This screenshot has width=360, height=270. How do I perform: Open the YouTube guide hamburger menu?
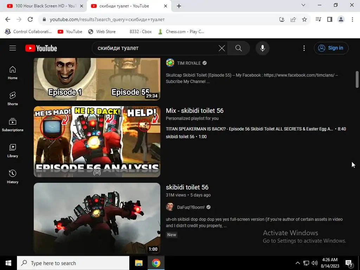(x=13, y=48)
